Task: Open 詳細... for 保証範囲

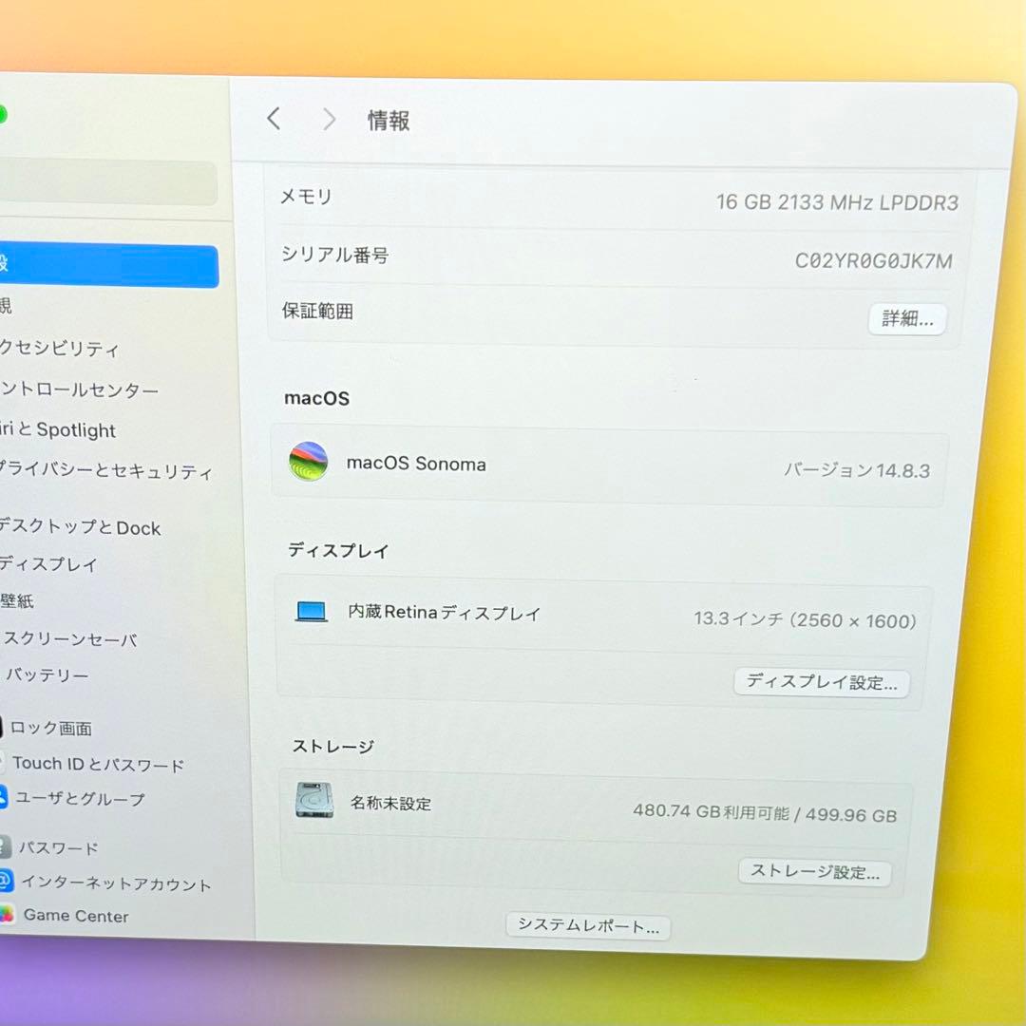Action: coord(906,319)
